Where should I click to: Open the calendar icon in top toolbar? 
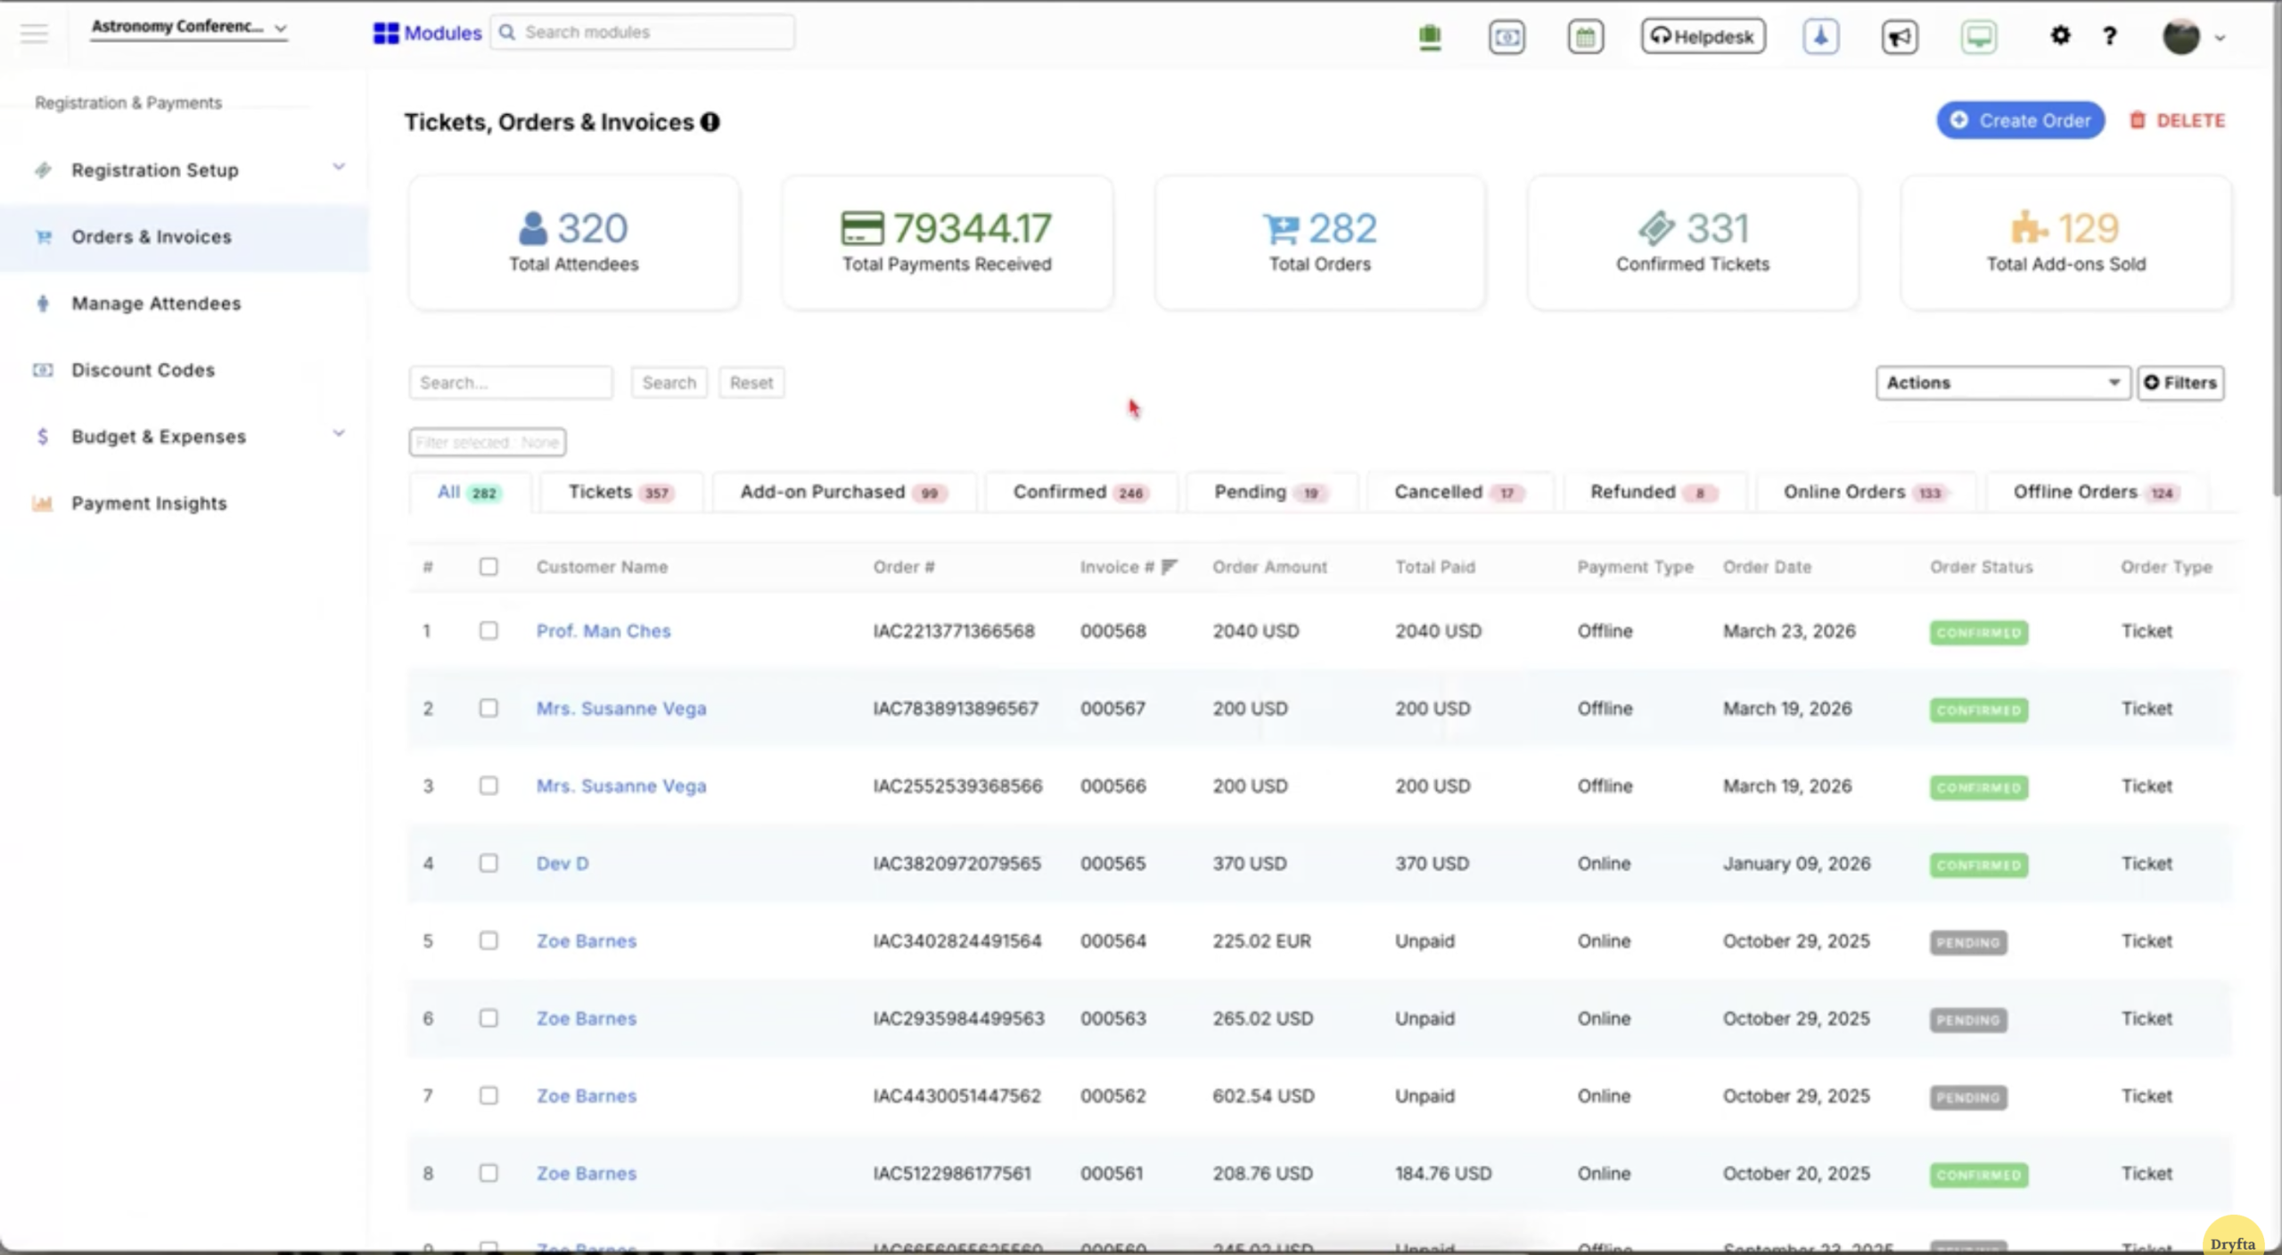click(1585, 37)
